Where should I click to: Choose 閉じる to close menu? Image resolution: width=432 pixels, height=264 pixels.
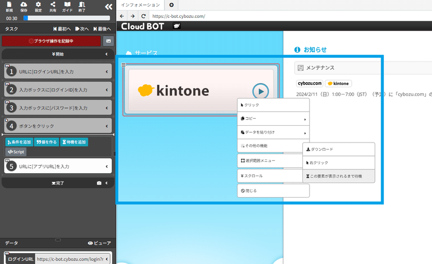coord(273,191)
